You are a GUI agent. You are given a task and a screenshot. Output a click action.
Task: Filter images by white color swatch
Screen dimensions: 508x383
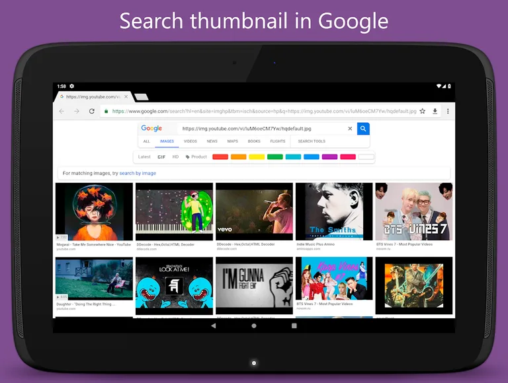[366, 157]
